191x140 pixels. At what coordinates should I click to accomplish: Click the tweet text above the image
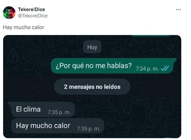pyautogui.click(x=23, y=27)
